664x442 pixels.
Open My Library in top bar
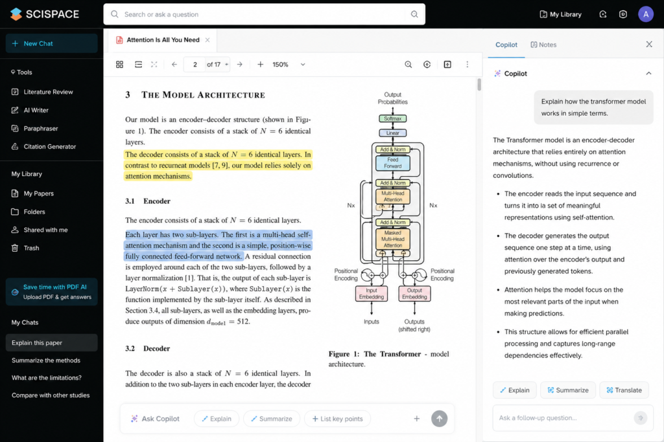coord(560,14)
